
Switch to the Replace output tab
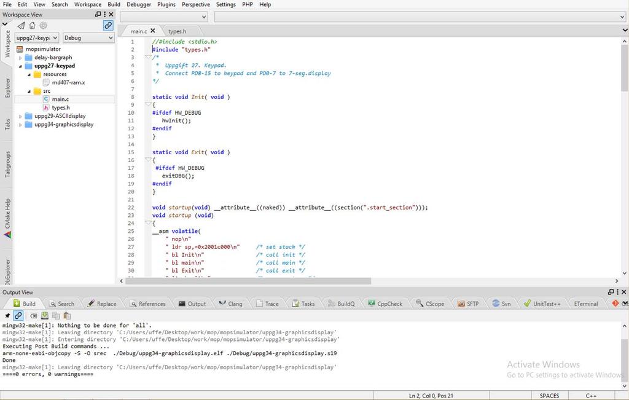click(x=102, y=304)
